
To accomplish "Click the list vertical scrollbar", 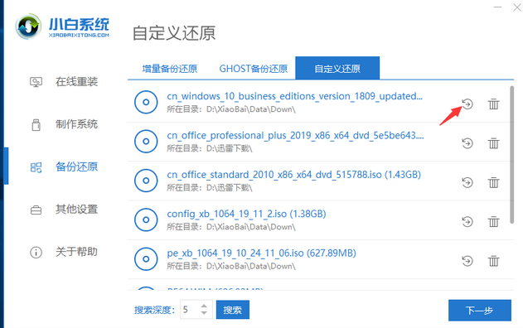I will [x=512, y=154].
